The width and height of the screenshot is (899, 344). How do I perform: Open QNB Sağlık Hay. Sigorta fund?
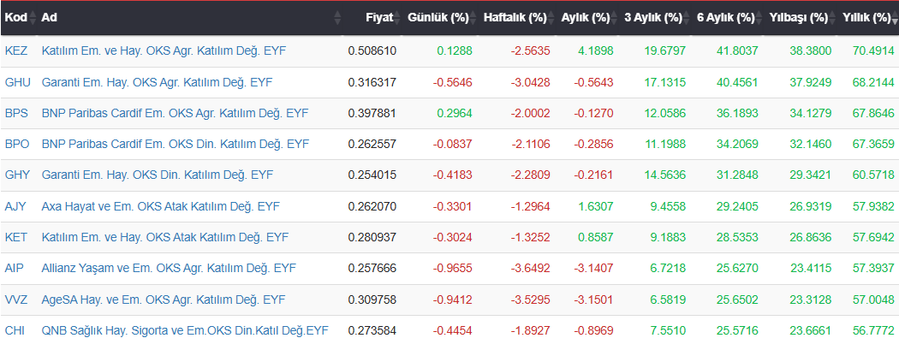click(x=185, y=330)
